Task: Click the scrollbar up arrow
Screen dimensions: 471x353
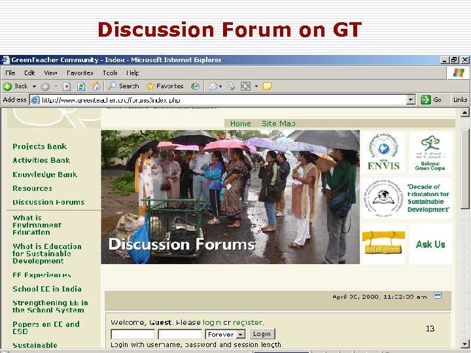Action: pyautogui.click(x=464, y=112)
